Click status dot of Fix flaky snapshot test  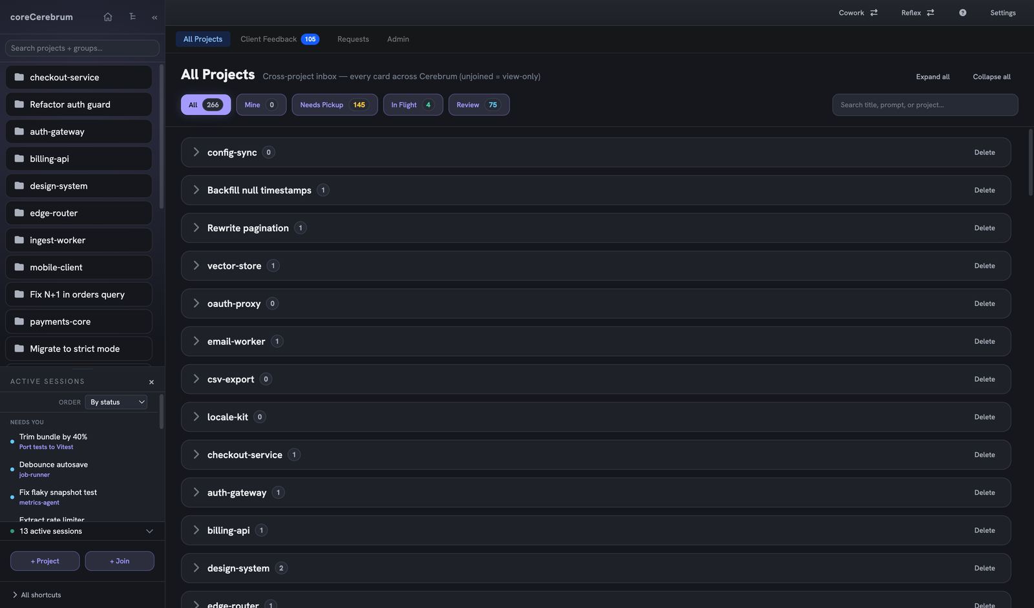click(12, 498)
